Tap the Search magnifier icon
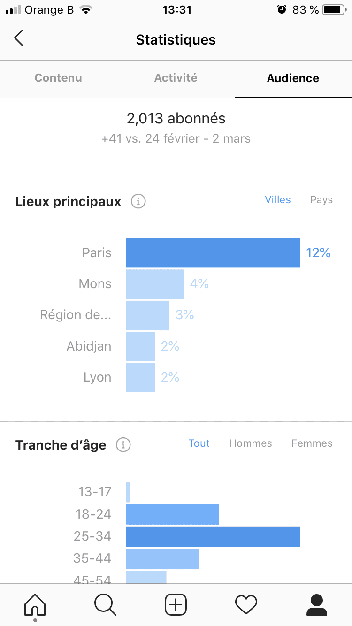Image resolution: width=352 pixels, height=626 pixels. click(x=105, y=604)
